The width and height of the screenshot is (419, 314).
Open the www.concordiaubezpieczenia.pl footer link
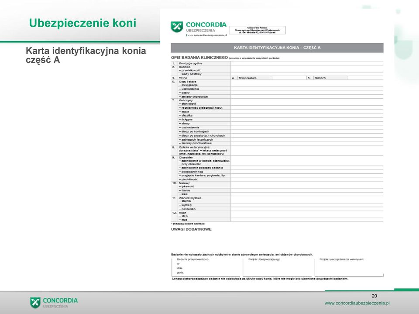357,303
